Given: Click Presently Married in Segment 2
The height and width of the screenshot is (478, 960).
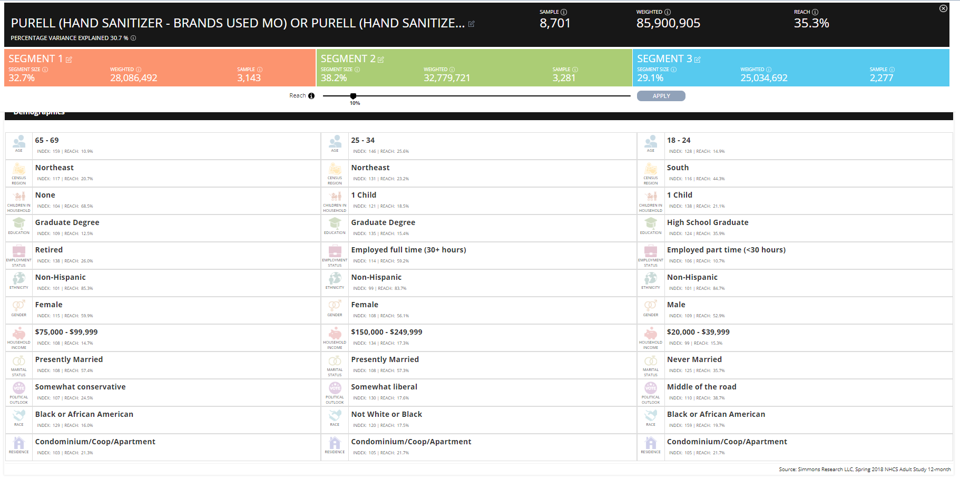Looking at the screenshot, I should (x=385, y=359).
